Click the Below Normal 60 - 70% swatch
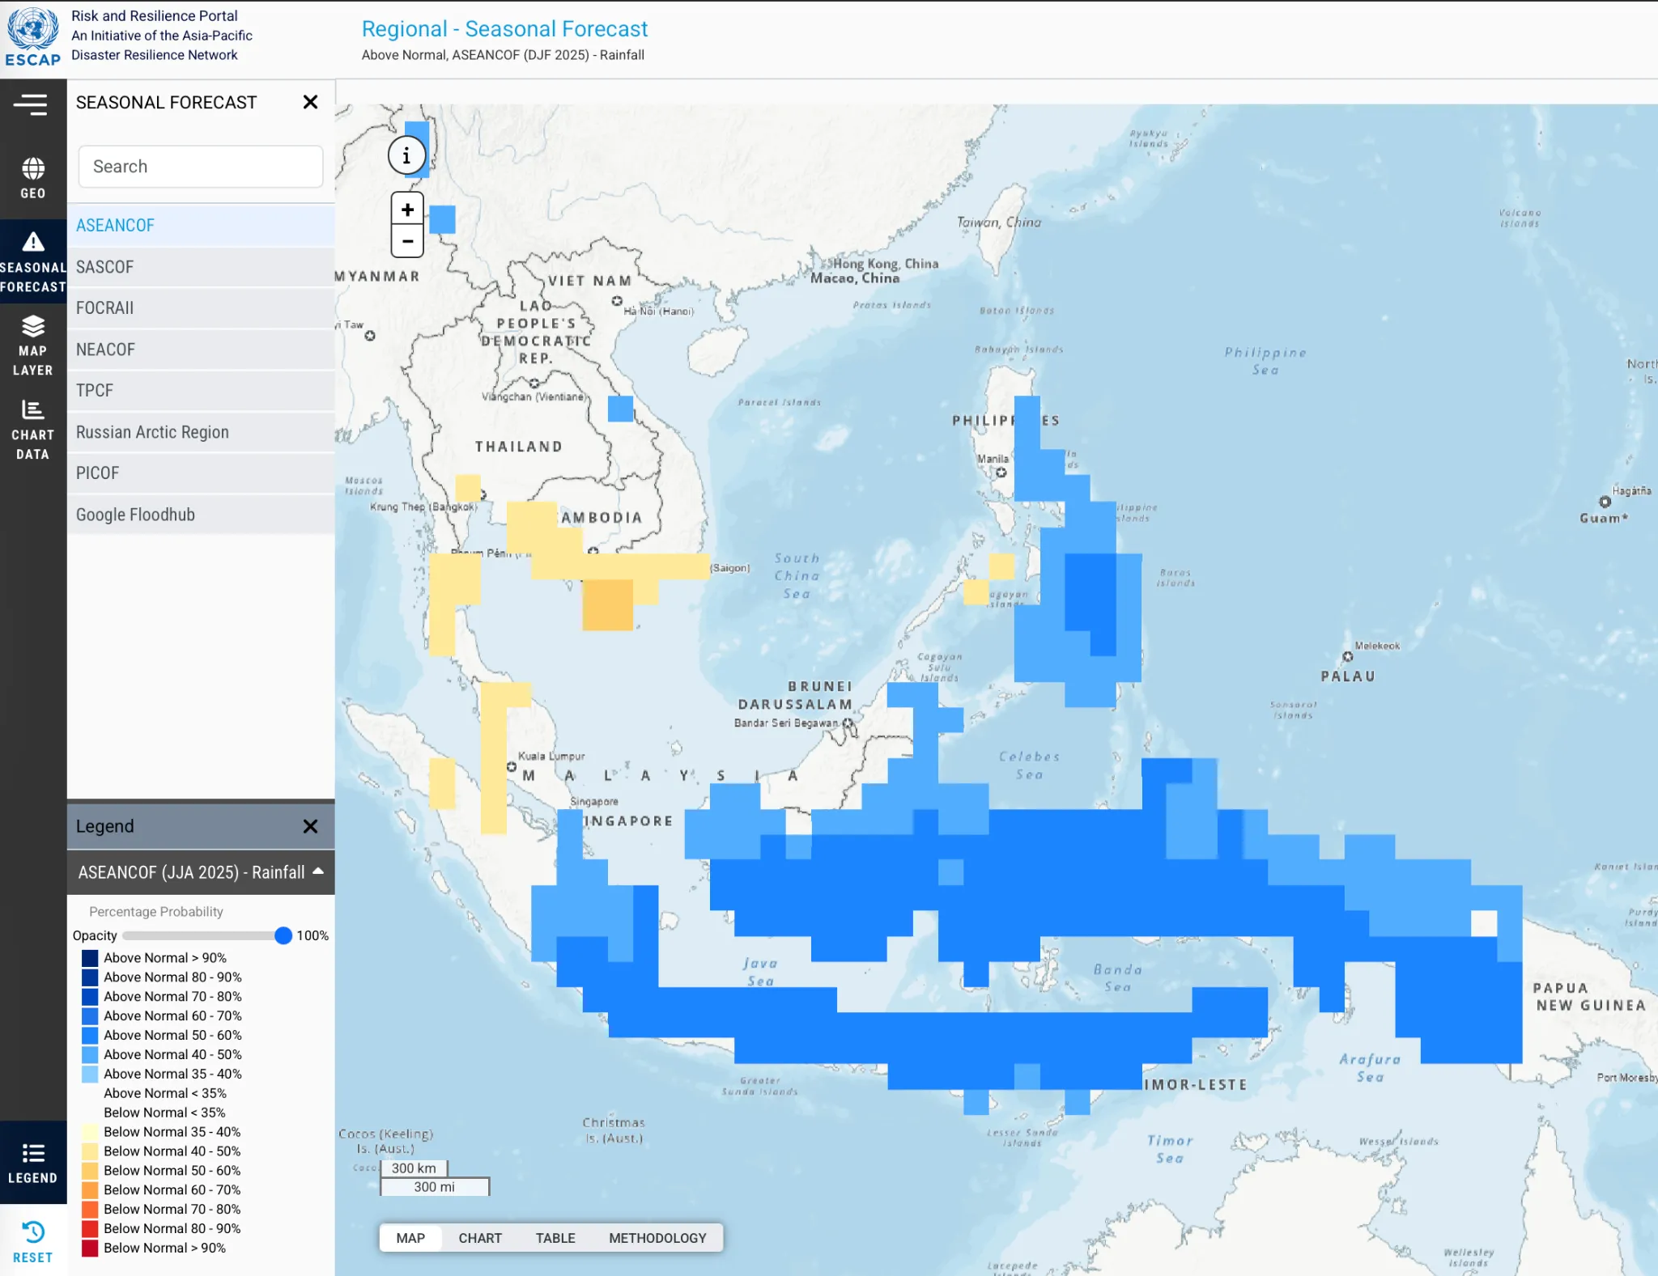The image size is (1658, 1276). (x=90, y=1190)
